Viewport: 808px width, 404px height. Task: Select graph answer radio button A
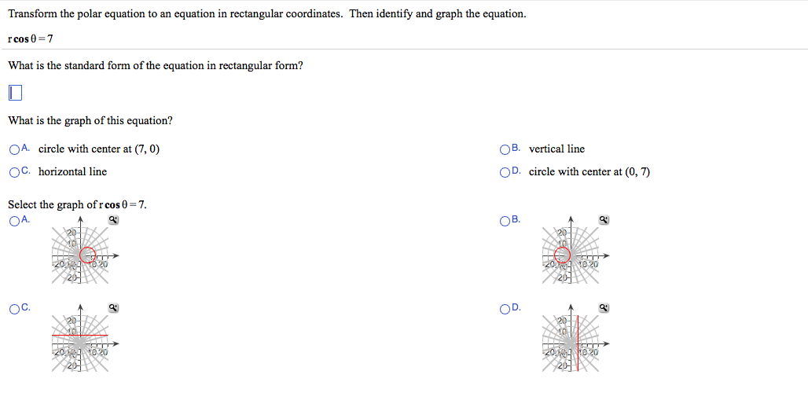15,221
